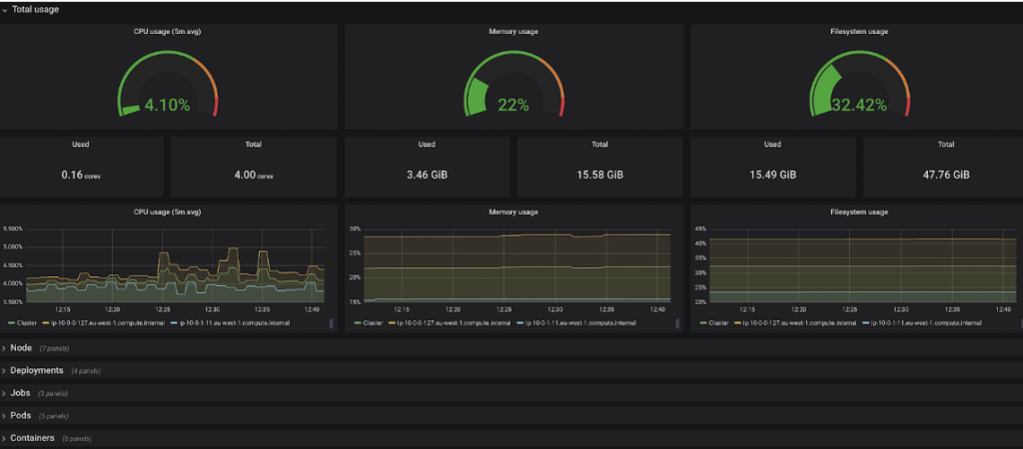Click the 30% label on Memory graph axis
Image resolution: width=1023 pixels, height=449 pixels.
tap(355, 228)
